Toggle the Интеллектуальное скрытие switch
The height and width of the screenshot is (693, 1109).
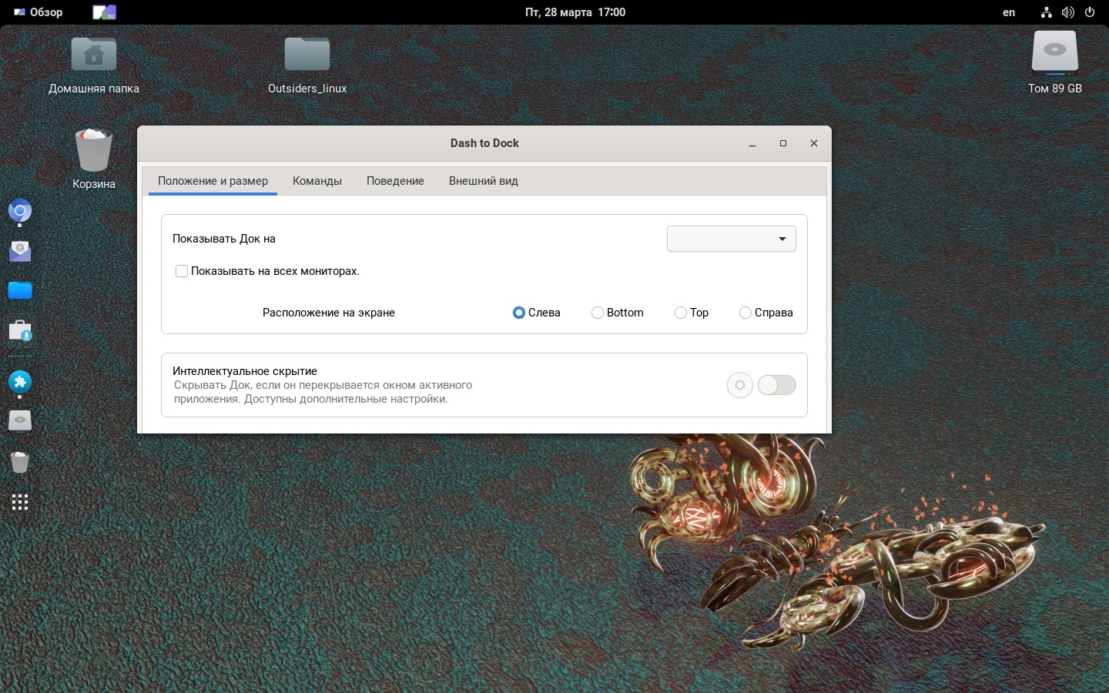pyautogui.click(x=777, y=385)
